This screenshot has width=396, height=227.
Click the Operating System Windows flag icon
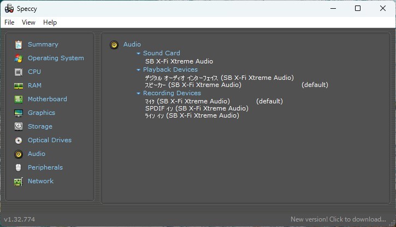[x=19, y=58]
